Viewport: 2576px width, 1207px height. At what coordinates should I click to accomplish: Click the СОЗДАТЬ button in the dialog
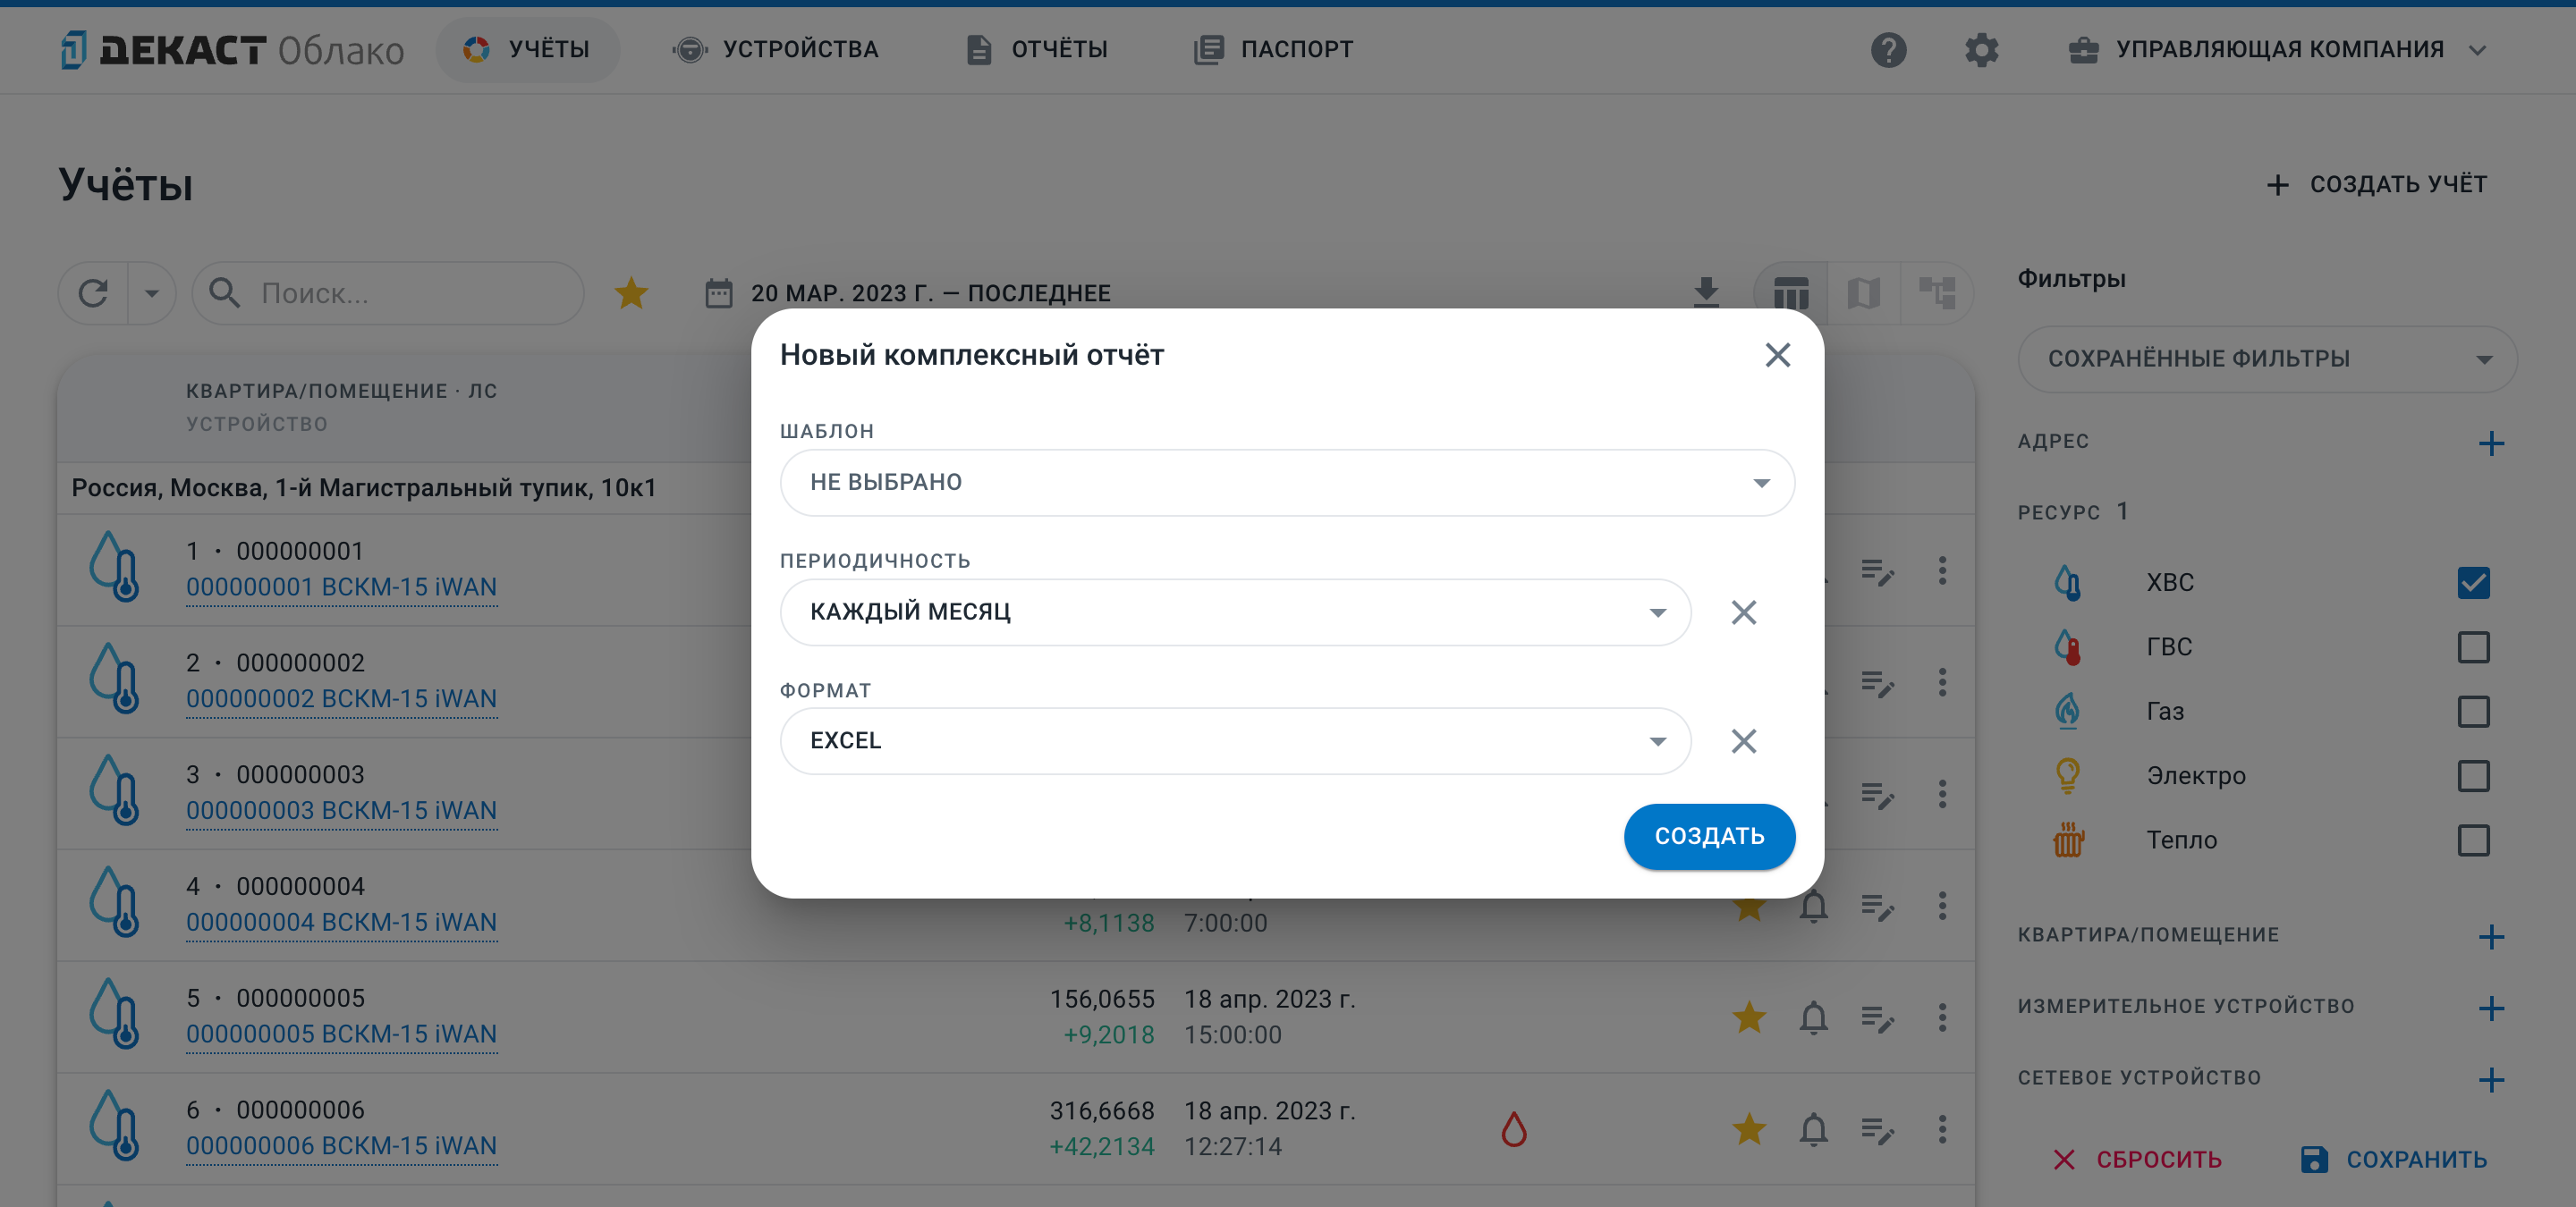tap(1709, 836)
